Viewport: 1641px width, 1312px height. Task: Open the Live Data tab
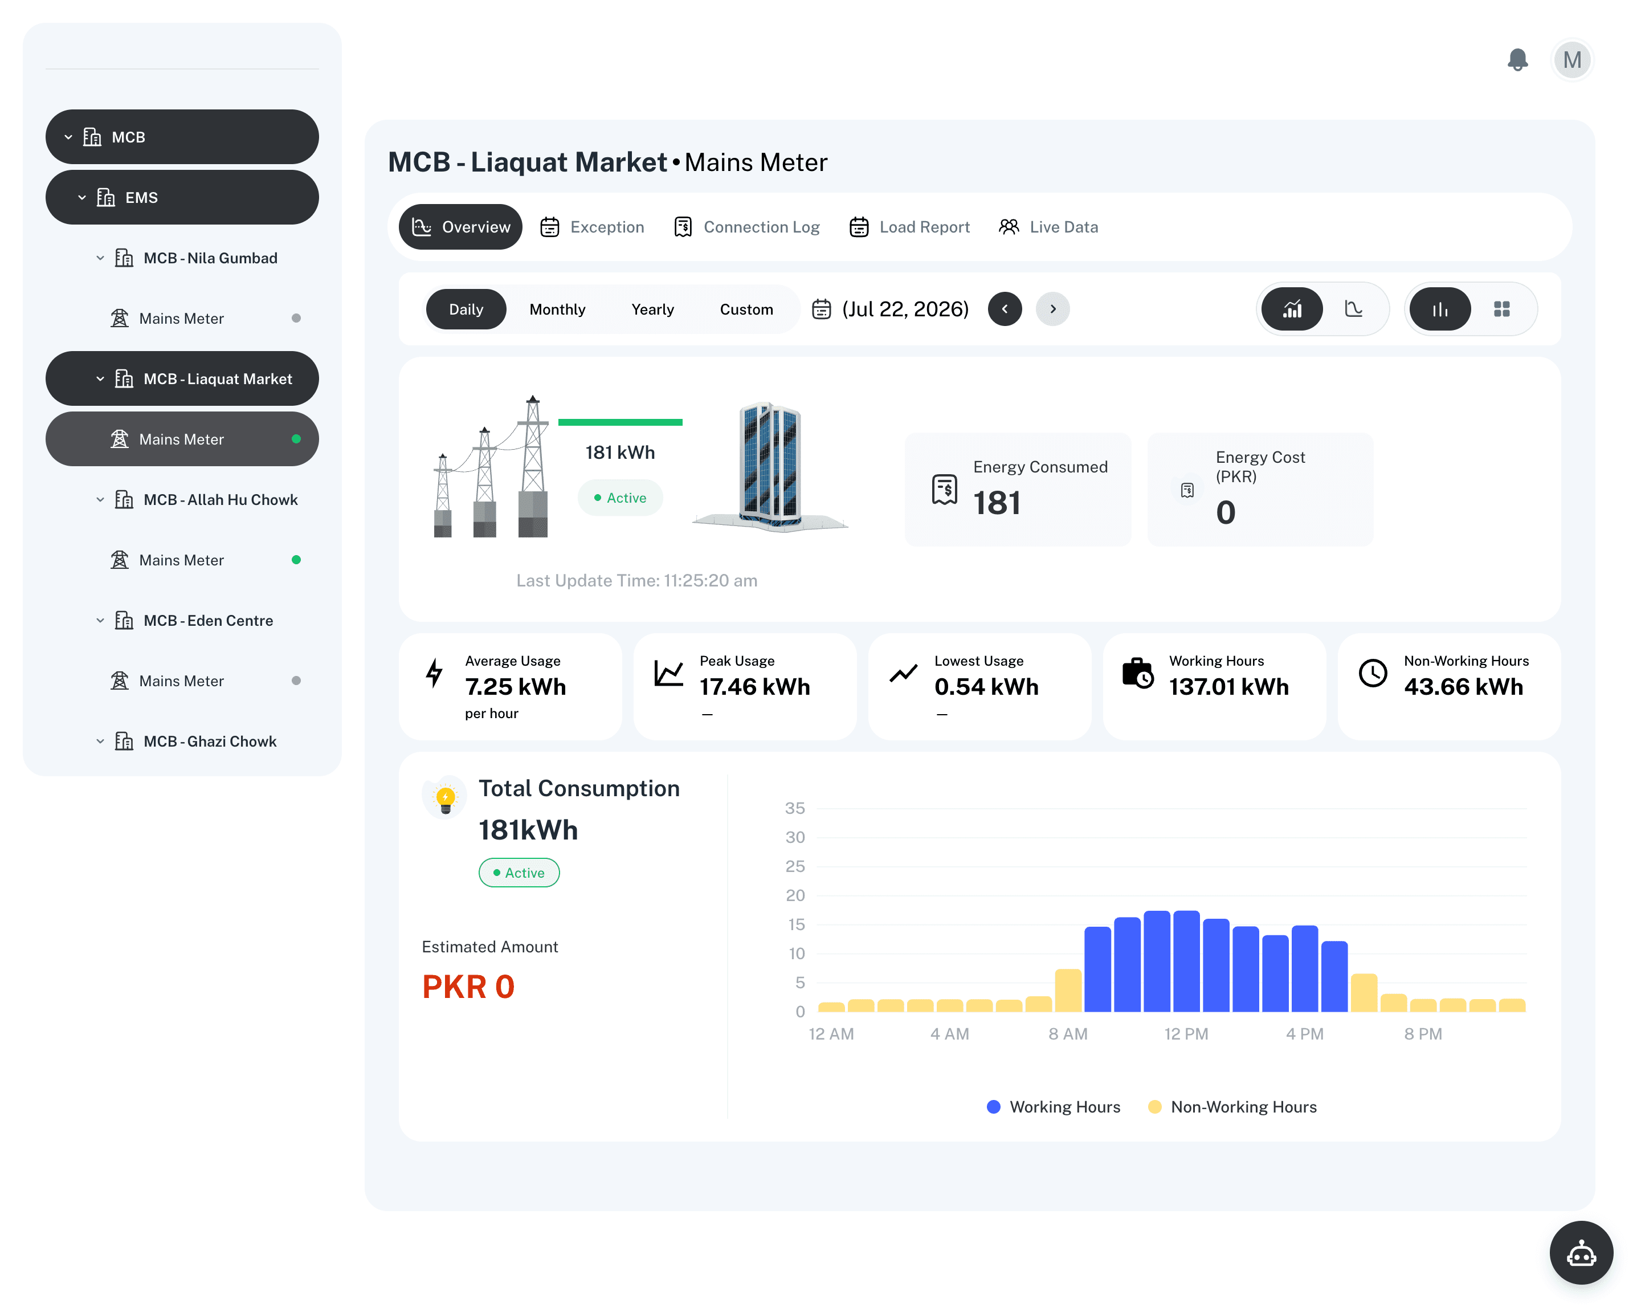point(1048,227)
